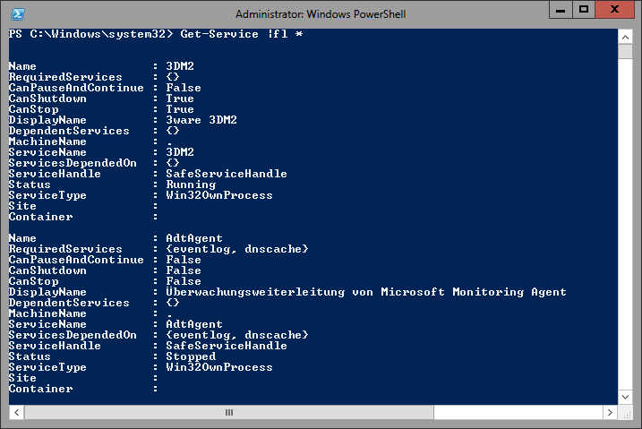
Task: Open the PowerShell title bar icon menu
Action: tap(18, 14)
